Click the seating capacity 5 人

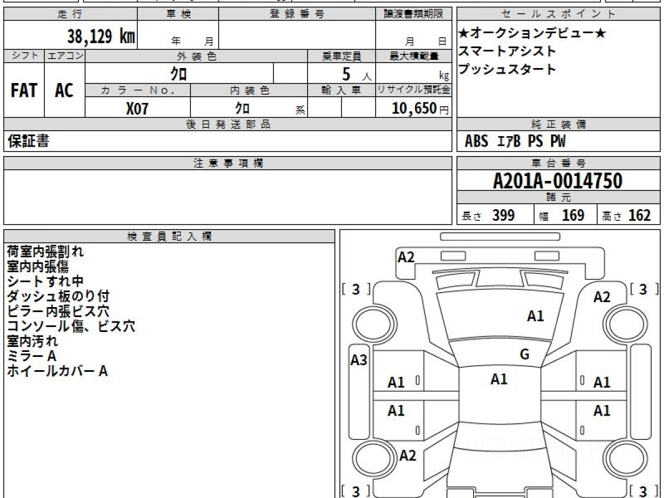356,74
